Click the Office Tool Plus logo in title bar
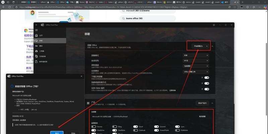The height and width of the screenshot is (134, 268). point(43,25)
